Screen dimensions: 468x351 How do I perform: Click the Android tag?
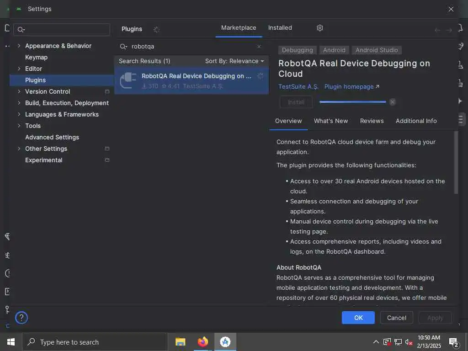[x=334, y=50]
